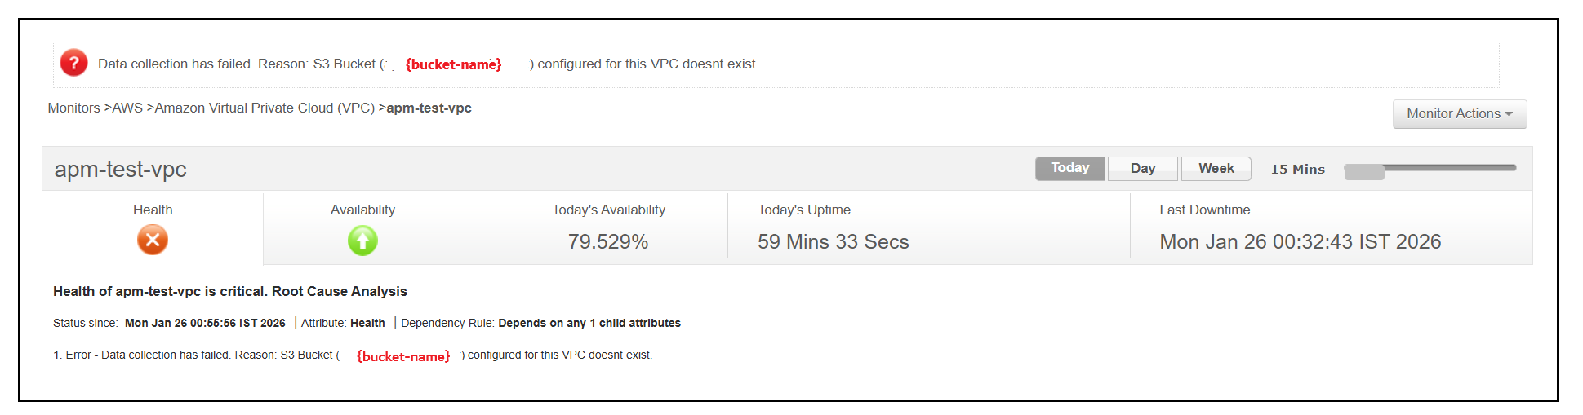Click the critical Health status icon
Viewport: 1583px width, 415px height.
coord(152,241)
